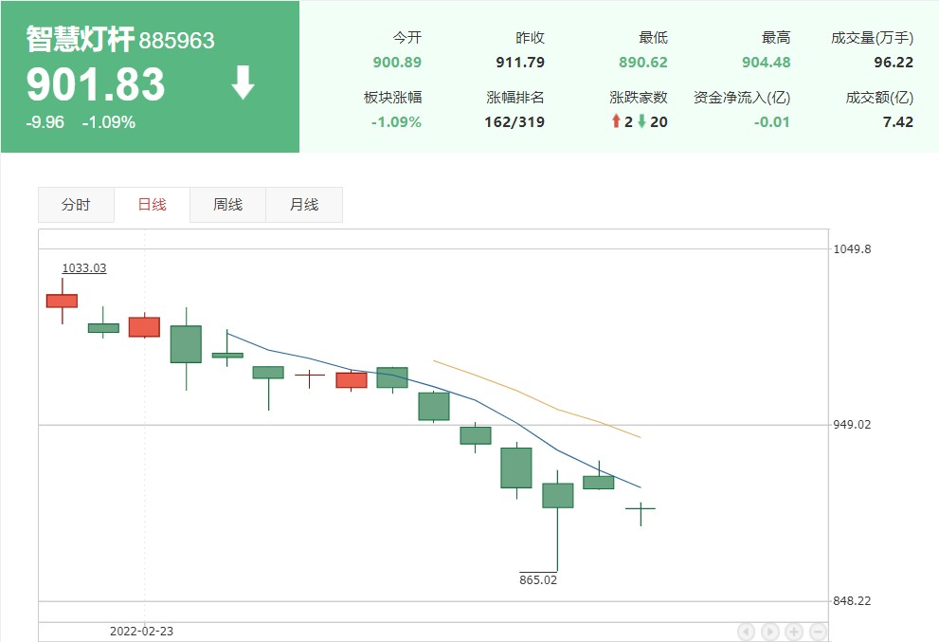Open the 周线 weekly chart tab
Viewport: 939px width, 642px height.
click(x=227, y=205)
